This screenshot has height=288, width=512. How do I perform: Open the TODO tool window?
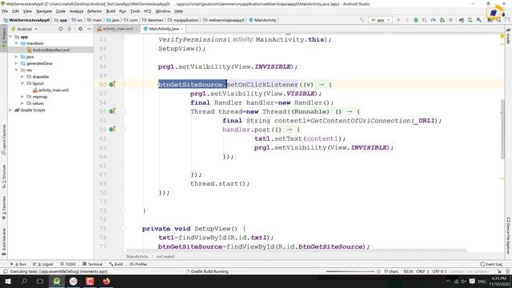[68, 264]
